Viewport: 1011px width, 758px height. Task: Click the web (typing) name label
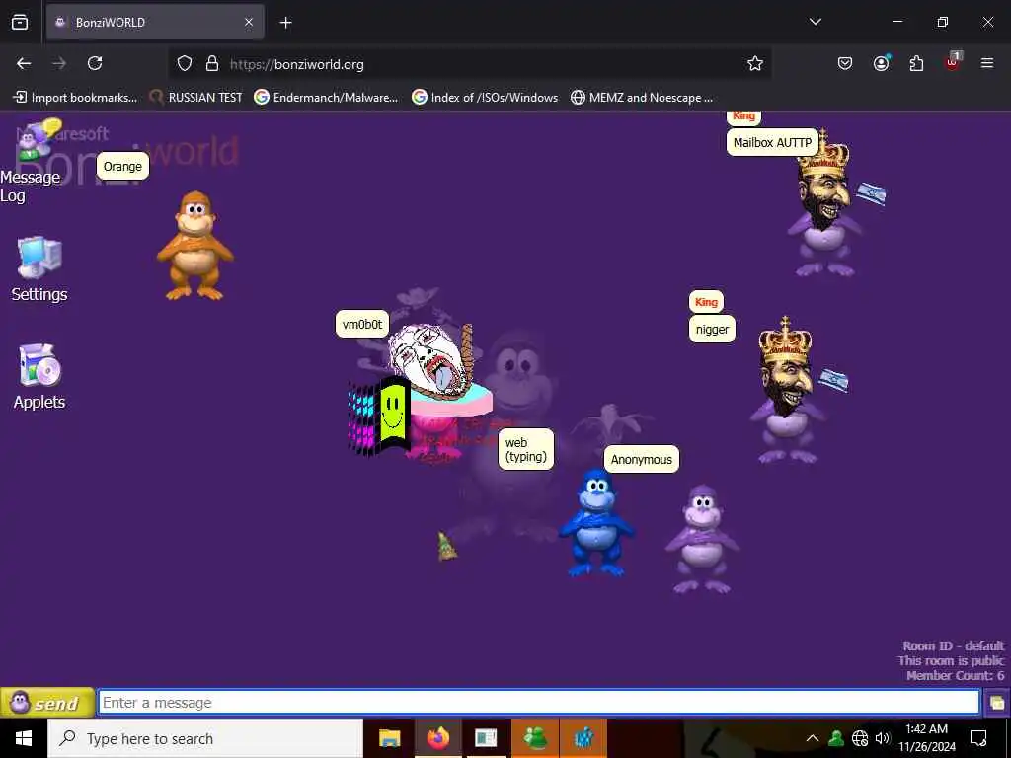point(526,449)
